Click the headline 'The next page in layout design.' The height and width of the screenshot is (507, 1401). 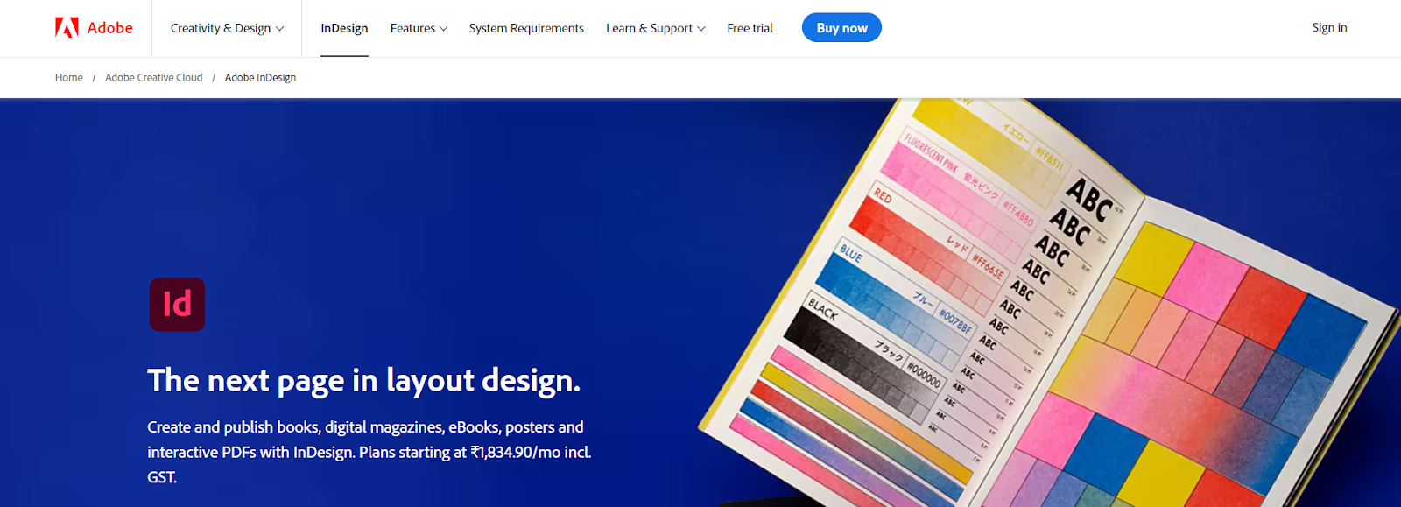pos(364,381)
